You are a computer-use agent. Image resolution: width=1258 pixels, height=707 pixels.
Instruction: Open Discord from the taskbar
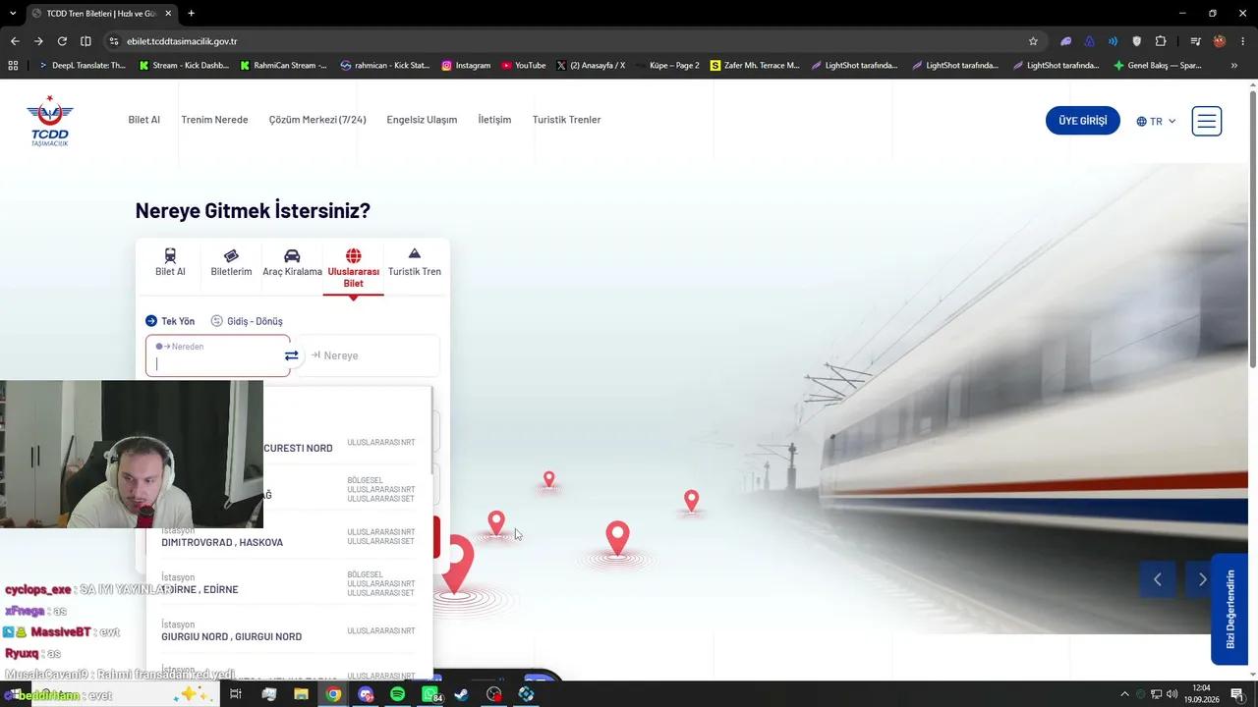click(x=366, y=694)
